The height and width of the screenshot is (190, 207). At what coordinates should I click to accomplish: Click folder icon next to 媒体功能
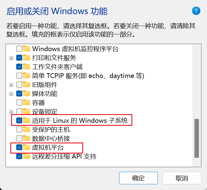click(x=26, y=93)
